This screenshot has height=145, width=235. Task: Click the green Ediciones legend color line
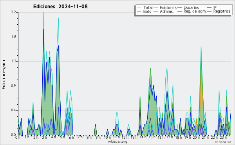coord(156,8)
